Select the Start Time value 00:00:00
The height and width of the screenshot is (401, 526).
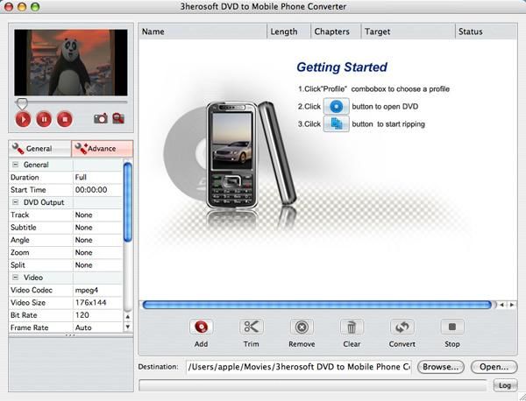(x=97, y=190)
